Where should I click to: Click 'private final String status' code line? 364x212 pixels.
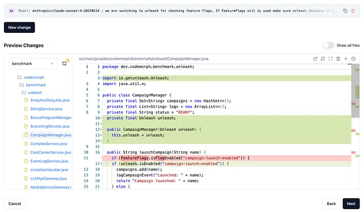coord(150,112)
